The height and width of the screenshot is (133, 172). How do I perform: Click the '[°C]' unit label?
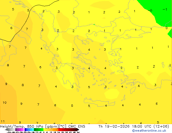(x=63, y=126)
